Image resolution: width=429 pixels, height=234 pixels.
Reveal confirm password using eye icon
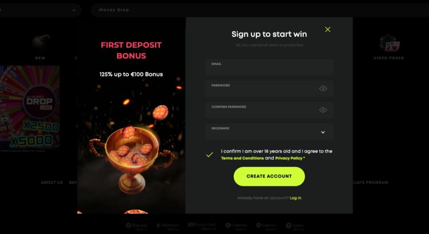click(323, 110)
